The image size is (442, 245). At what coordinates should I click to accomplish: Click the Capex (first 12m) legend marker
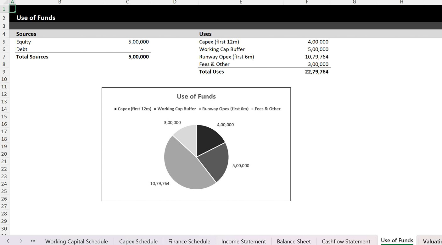[115, 109]
